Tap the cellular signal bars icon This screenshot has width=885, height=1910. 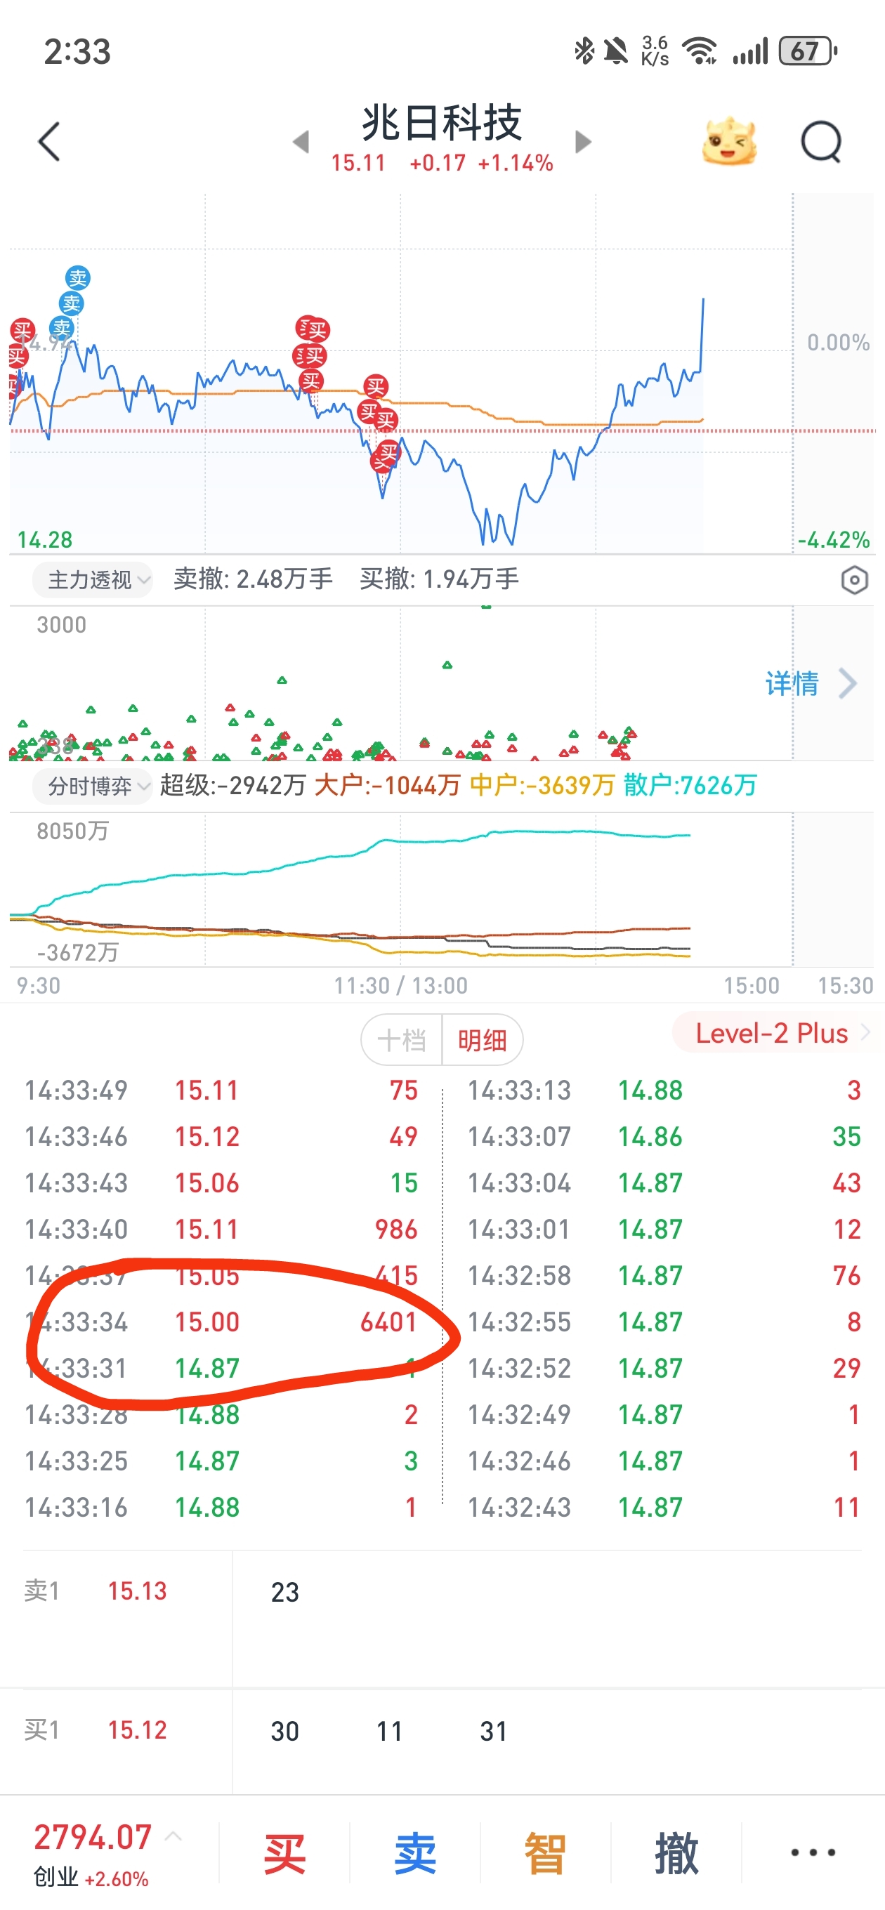pyautogui.click(x=749, y=51)
